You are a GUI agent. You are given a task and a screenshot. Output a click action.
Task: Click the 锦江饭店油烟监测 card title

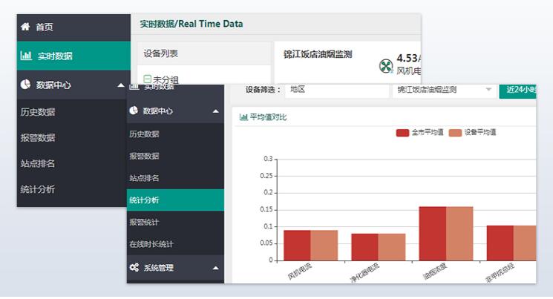pyautogui.click(x=318, y=54)
